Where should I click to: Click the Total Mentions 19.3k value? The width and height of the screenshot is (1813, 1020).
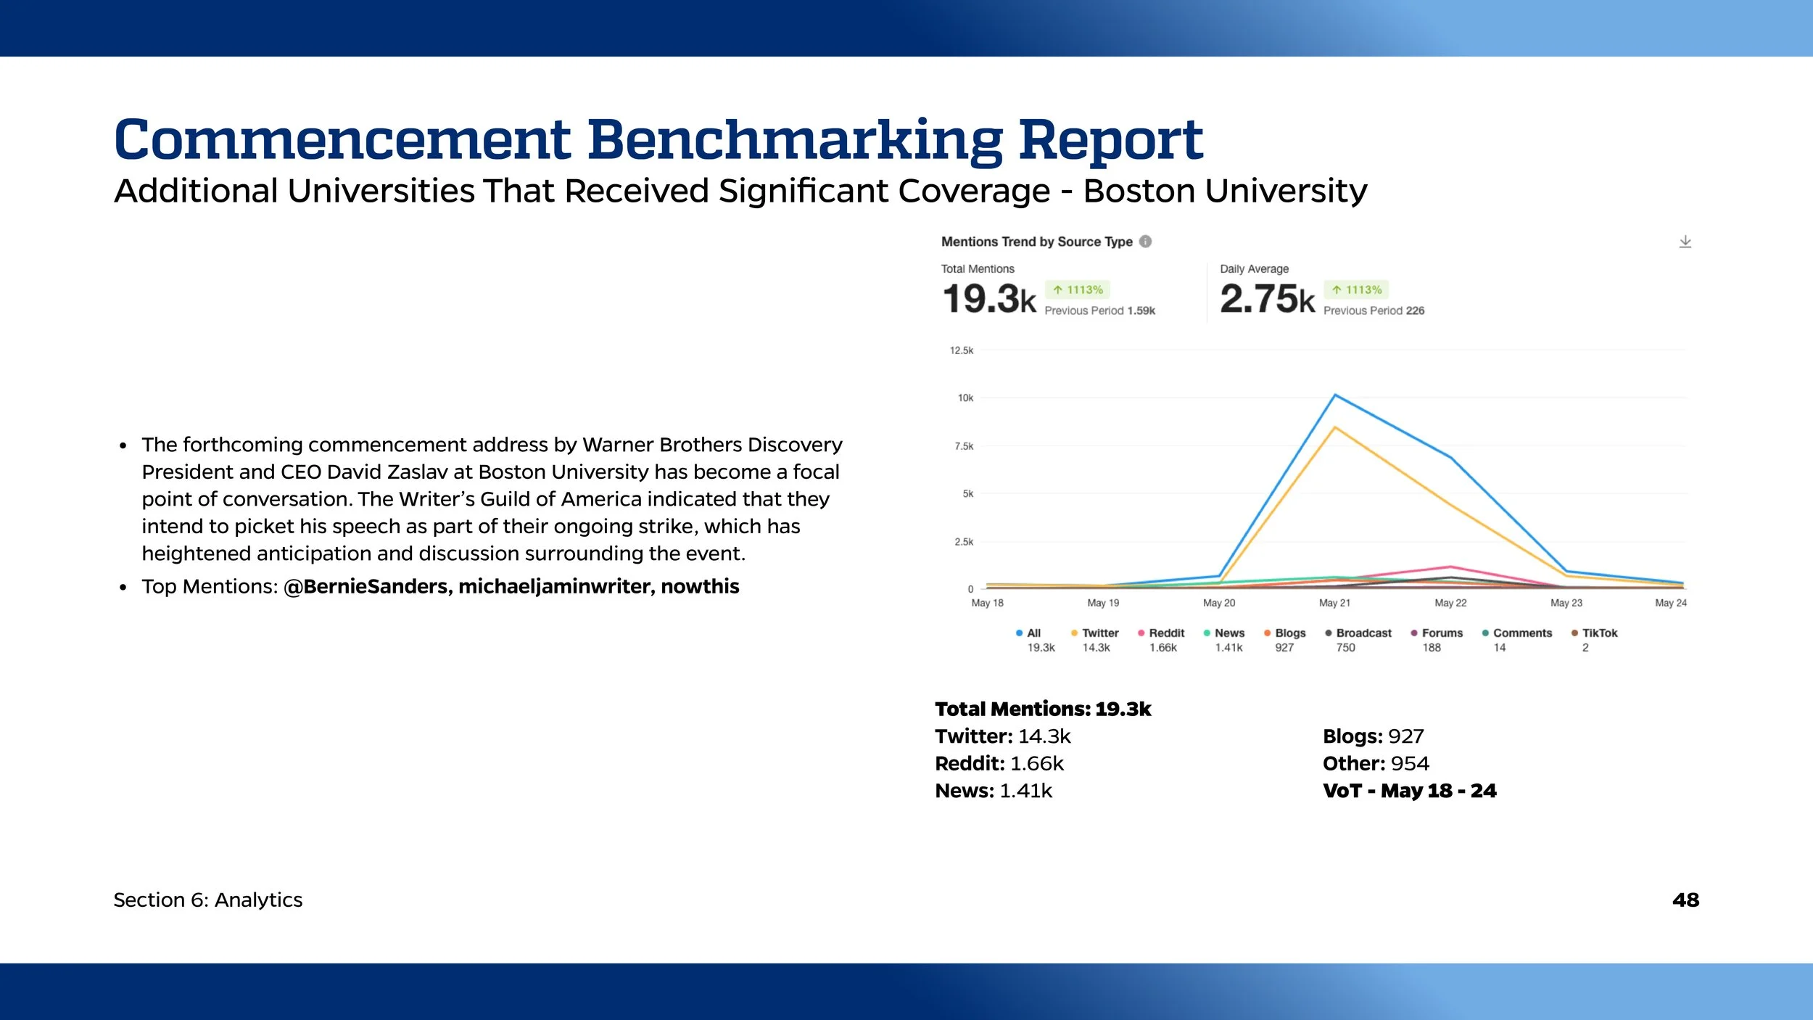pos(989,297)
